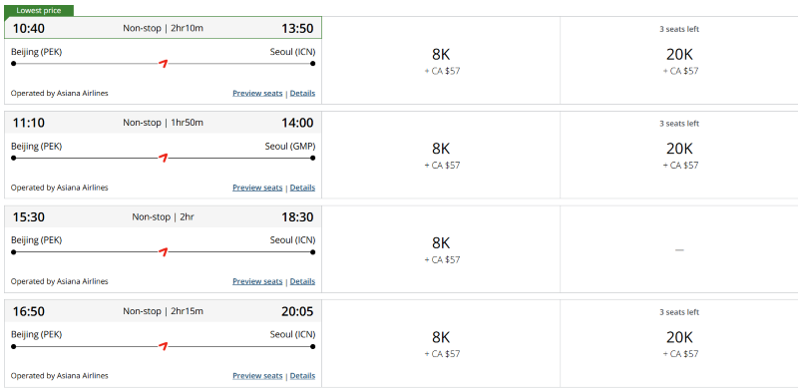The image size is (798, 390).
Task: Click Asiana logo on 10:40 flight route
Action: (163, 64)
